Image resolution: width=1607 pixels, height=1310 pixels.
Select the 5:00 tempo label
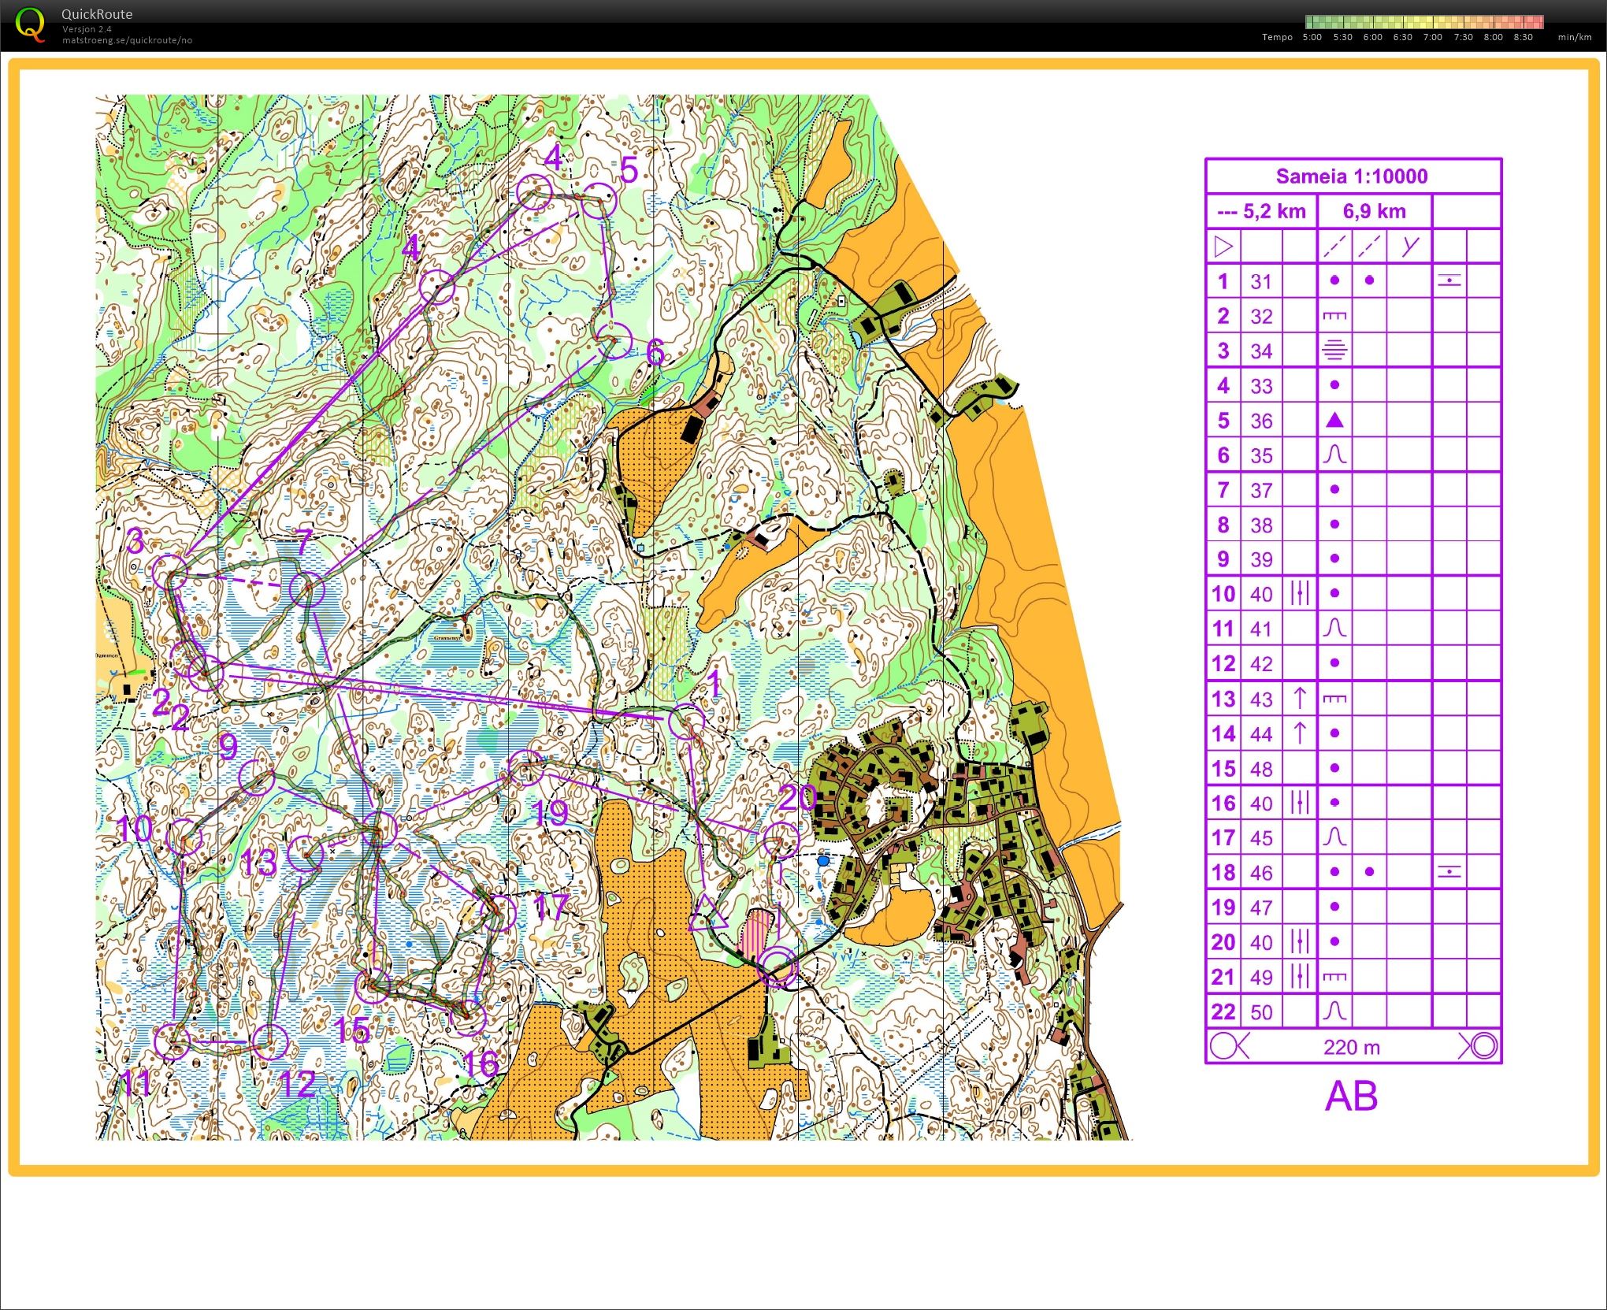click(x=1312, y=37)
